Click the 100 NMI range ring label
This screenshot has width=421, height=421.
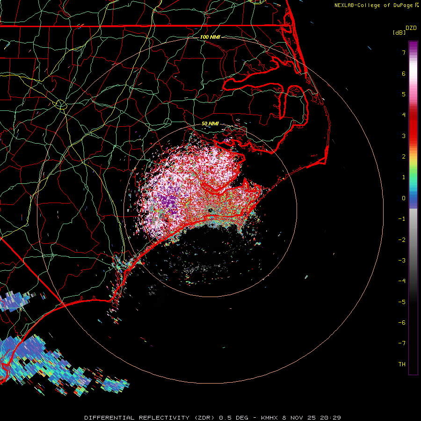[210, 37]
